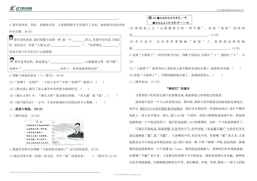Click the passage title "摔泥巴"的童年

pyautogui.click(x=178, y=89)
